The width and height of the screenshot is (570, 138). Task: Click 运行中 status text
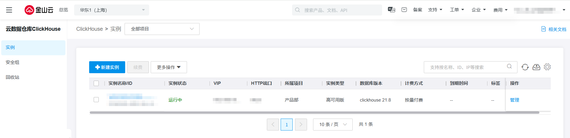pyautogui.click(x=175, y=100)
